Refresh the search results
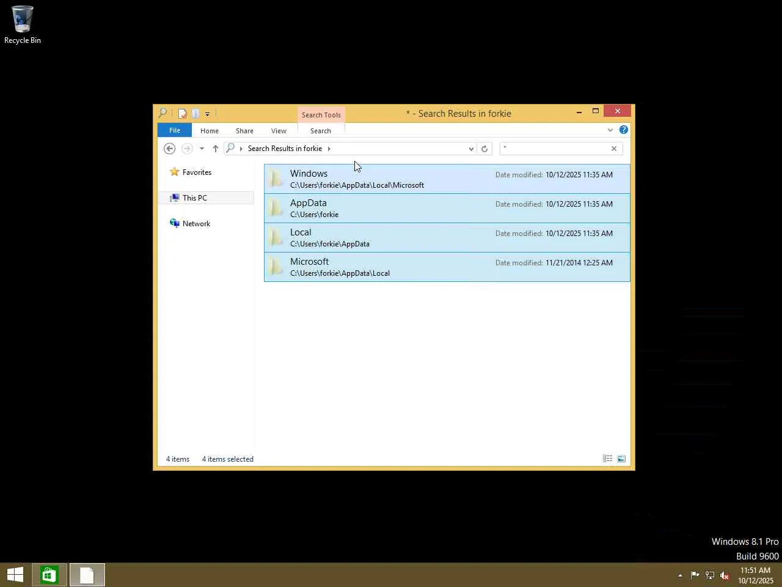The image size is (782, 587). [x=484, y=149]
